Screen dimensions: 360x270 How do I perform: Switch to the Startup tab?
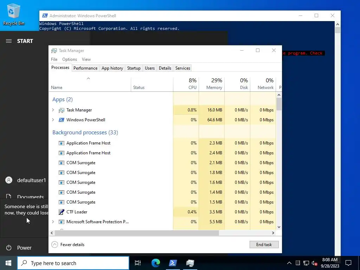click(x=134, y=68)
